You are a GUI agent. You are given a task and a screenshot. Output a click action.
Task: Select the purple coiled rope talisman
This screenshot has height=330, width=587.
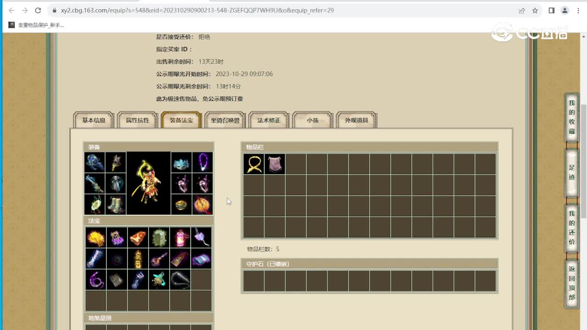[x=96, y=280]
